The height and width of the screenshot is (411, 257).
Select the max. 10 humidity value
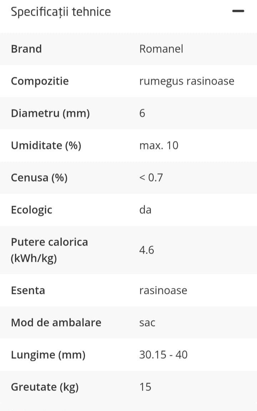159,146
